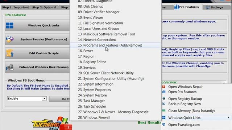Select 28. Windows Firewall
The height and width of the screenshot is (130, 232).
click(115, 117)
